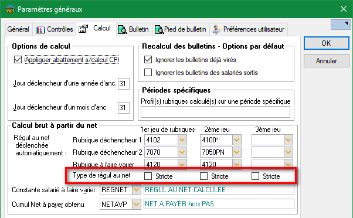Screen dimensions: 353x218
Task: Open Préférences utilisateur tab
Action: click(x=249, y=29)
